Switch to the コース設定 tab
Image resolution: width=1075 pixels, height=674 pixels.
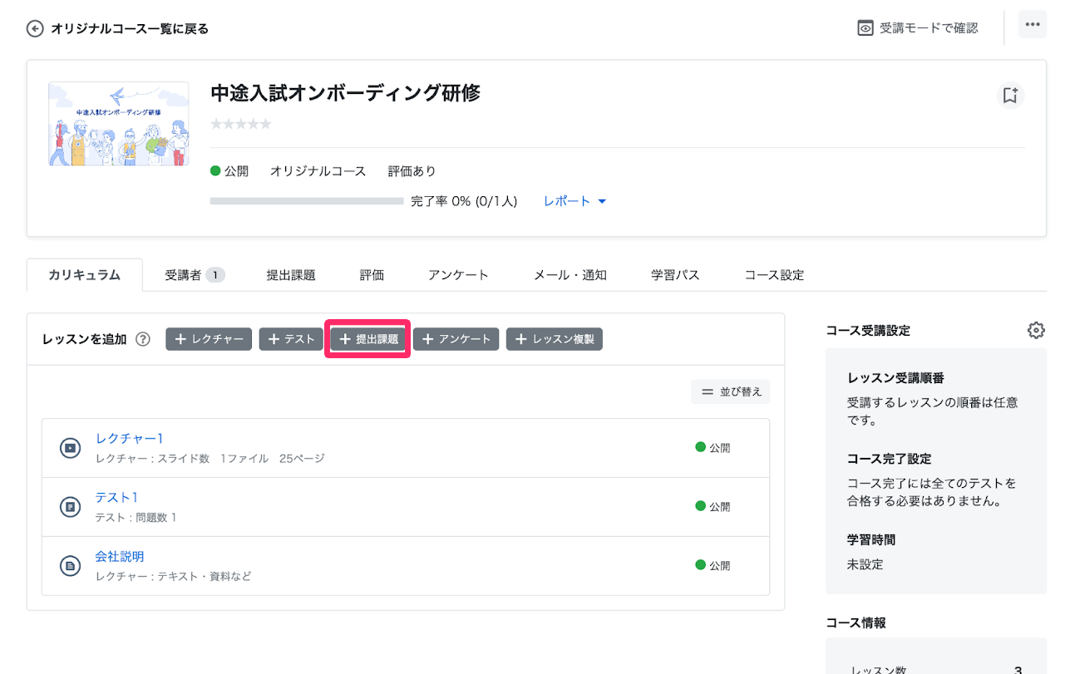coord(774,275)
